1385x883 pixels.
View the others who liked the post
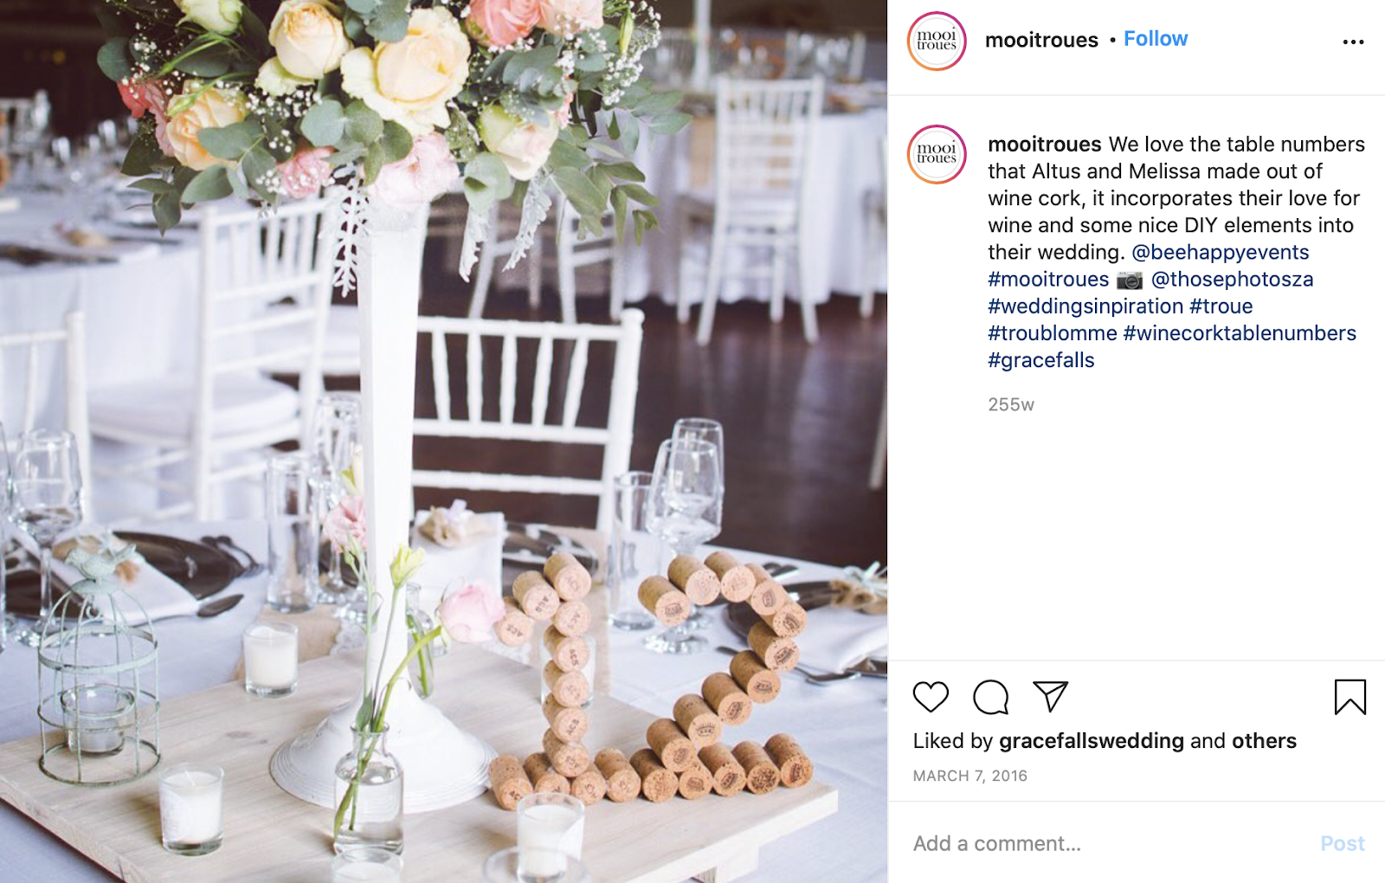click(x=1264, y=741)
